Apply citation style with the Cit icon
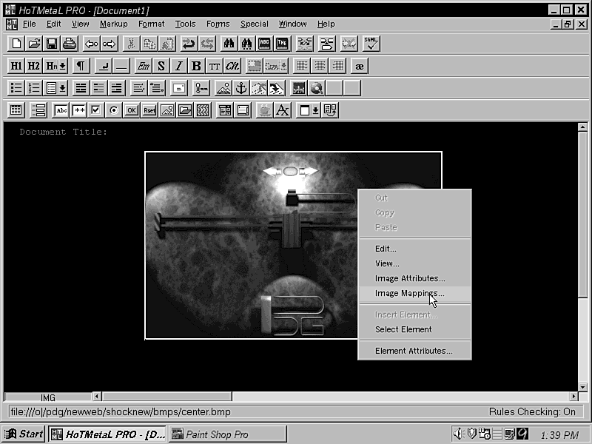Screen dimensions: 592x444 pyautogui.click(x=232, y=66)
